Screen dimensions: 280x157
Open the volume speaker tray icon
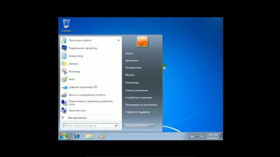(202, 137)
